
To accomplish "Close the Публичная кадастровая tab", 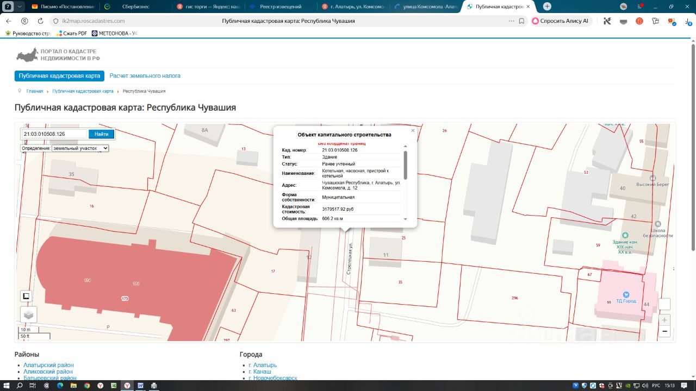I will pos(527,7).
